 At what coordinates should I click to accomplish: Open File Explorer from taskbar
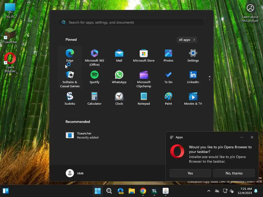click(x=132, y=191)
